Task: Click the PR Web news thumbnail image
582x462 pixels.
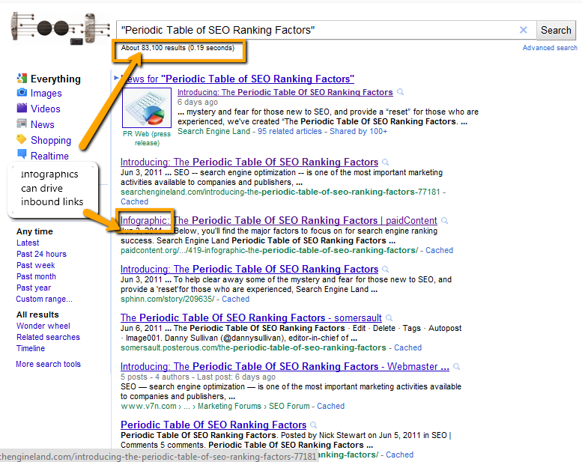Action: click(x=147, y=108)
